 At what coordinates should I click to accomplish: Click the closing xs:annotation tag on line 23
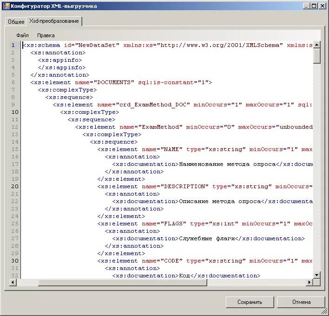[x=134, y=209]
